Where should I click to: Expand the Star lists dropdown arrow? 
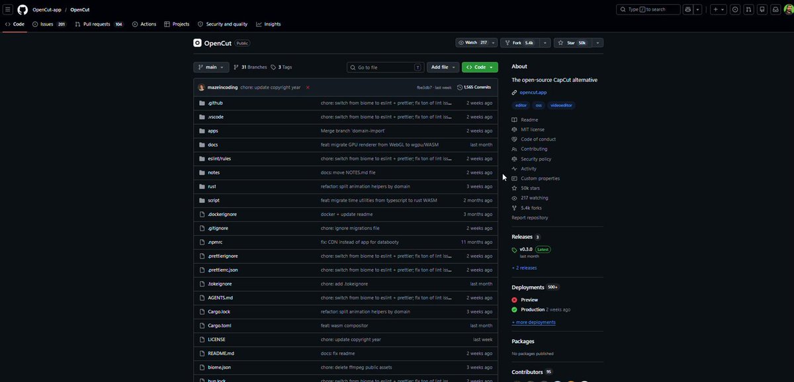[x=597, y=43]
